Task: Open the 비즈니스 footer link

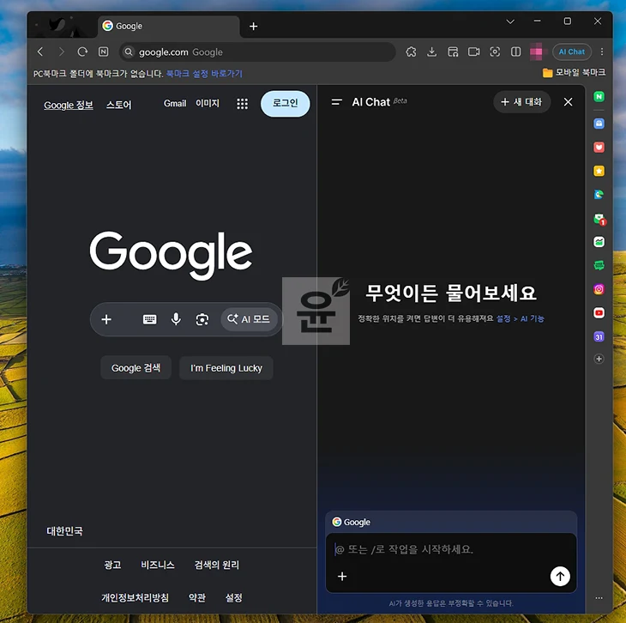Action: (x=158, y=565)
